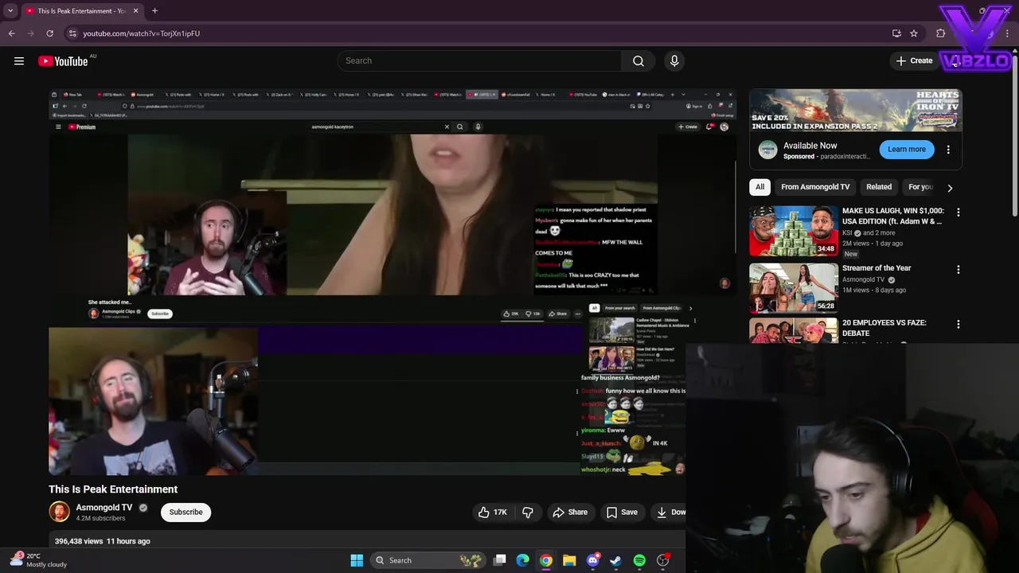Close the This Is Peak Entertainment tab

(x=135, y=11)
